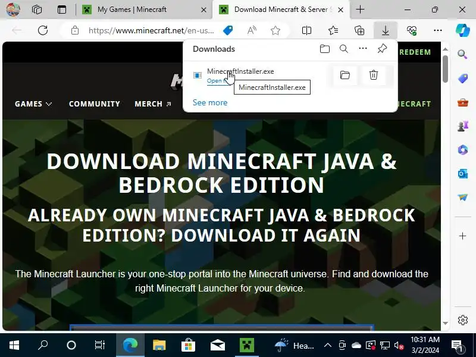Open Minecraft Launcher taskbar icon
Viewport: 476px width, 357px height.
coord(246,345)
